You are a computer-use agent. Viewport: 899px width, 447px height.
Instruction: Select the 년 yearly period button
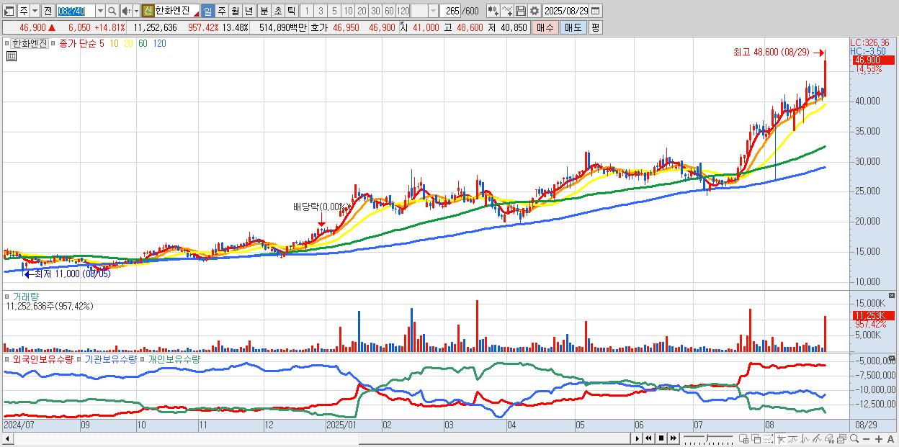coord(249,11)
